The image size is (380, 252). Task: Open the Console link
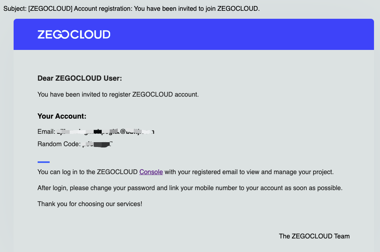point(151,172)
